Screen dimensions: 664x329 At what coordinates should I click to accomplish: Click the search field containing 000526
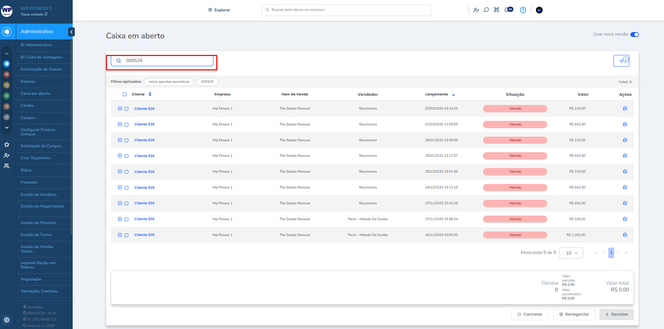(x=166, y=61)
